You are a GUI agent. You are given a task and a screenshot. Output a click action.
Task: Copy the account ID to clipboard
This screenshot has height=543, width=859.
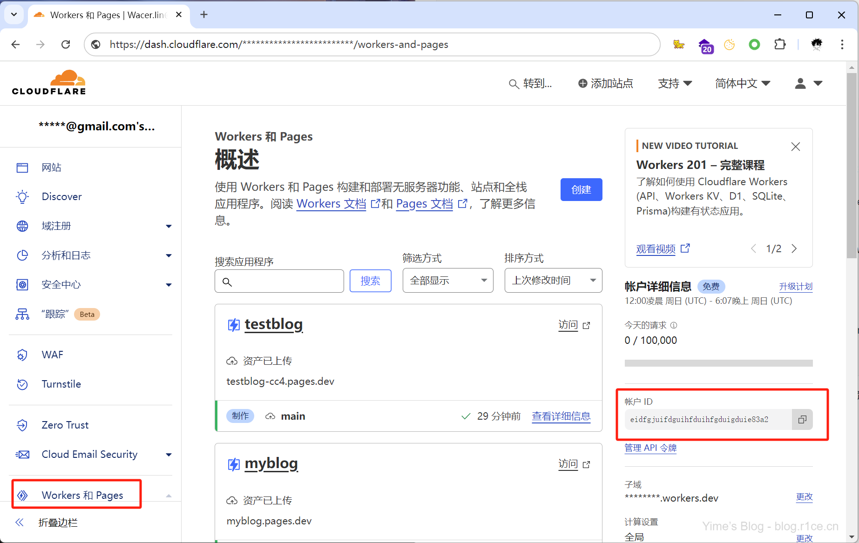[802, 419]
